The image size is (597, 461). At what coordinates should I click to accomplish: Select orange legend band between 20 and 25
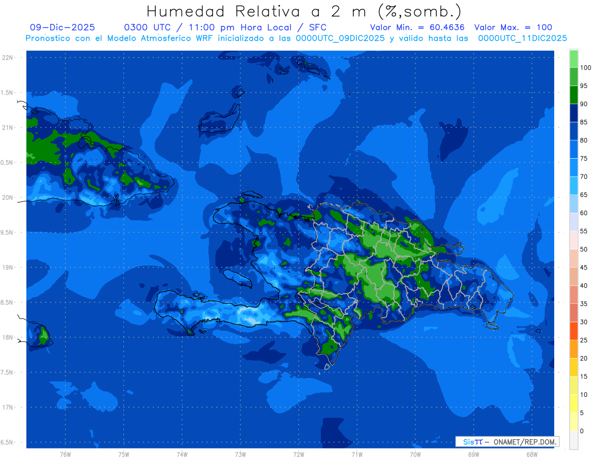pyautogui.click(x=574, y=349)
